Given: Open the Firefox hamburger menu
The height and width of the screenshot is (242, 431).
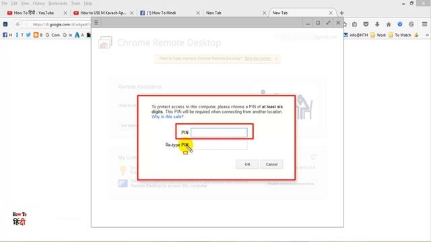Looking at the screenshot, I should pyautogui.click(x=424, y=24).
